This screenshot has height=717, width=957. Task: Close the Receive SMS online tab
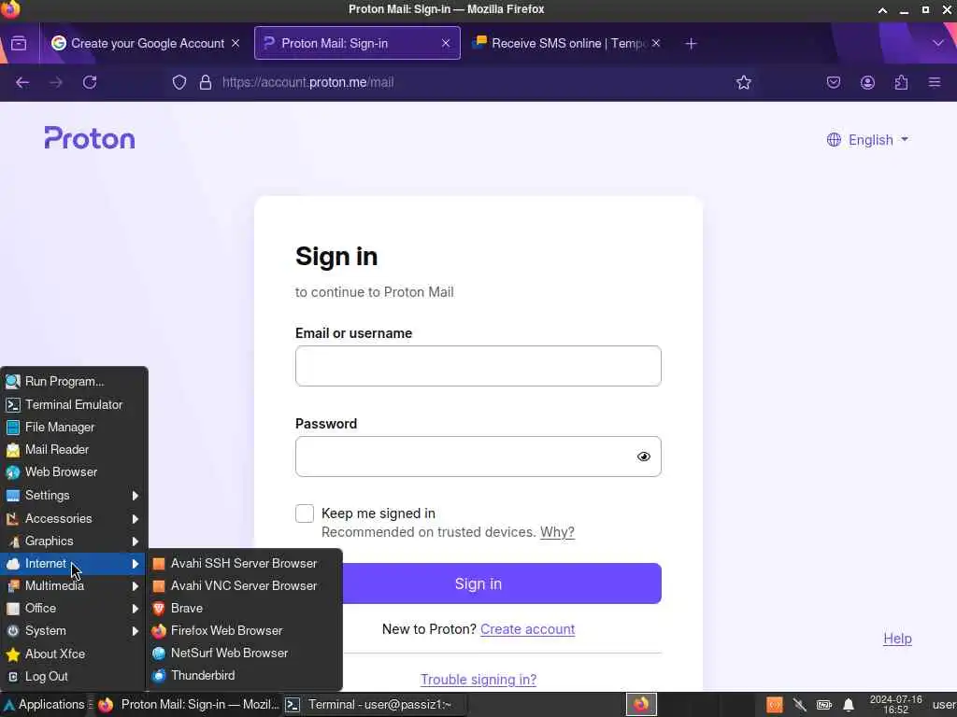[x=656, y=43]
